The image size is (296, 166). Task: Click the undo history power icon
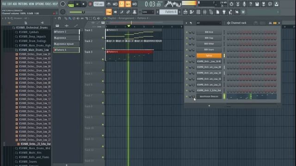pos(231,4)
